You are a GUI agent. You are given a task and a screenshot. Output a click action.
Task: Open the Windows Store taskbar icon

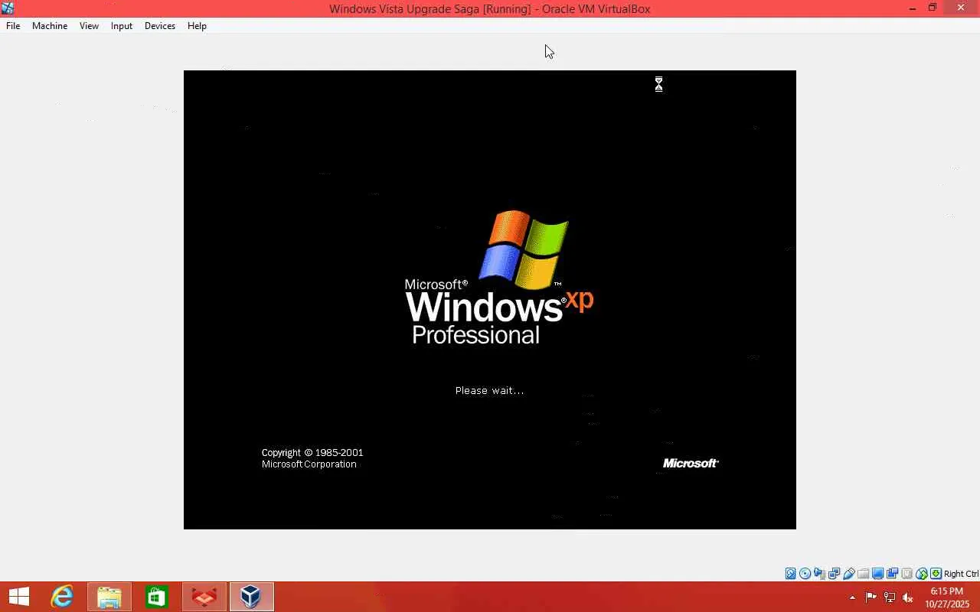pos(157,597)
